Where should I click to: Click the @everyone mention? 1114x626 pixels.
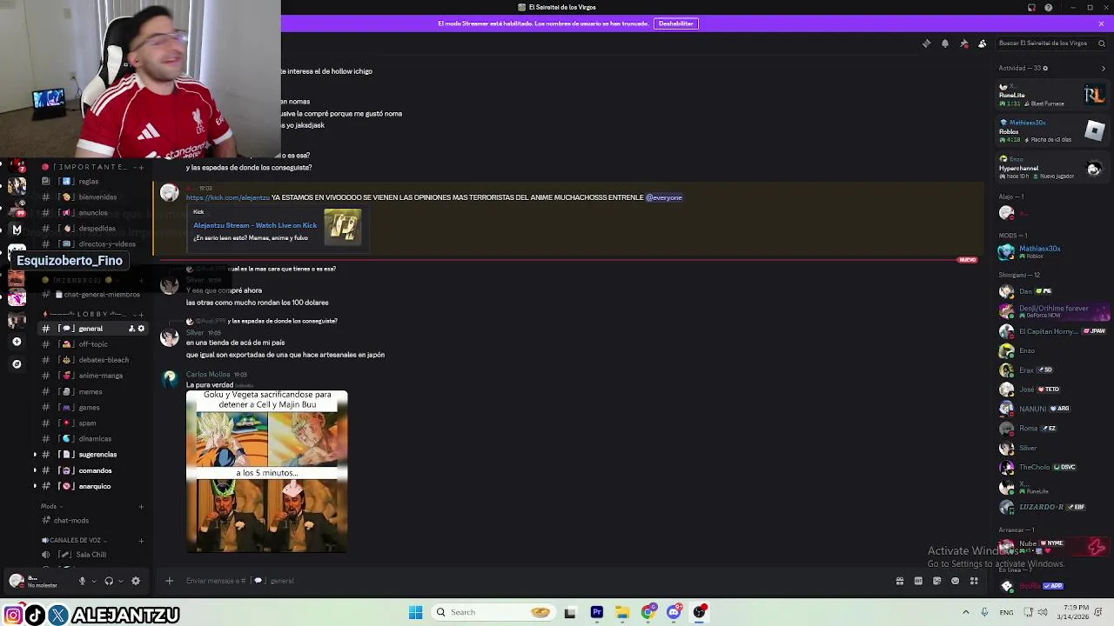click(664, 197)
